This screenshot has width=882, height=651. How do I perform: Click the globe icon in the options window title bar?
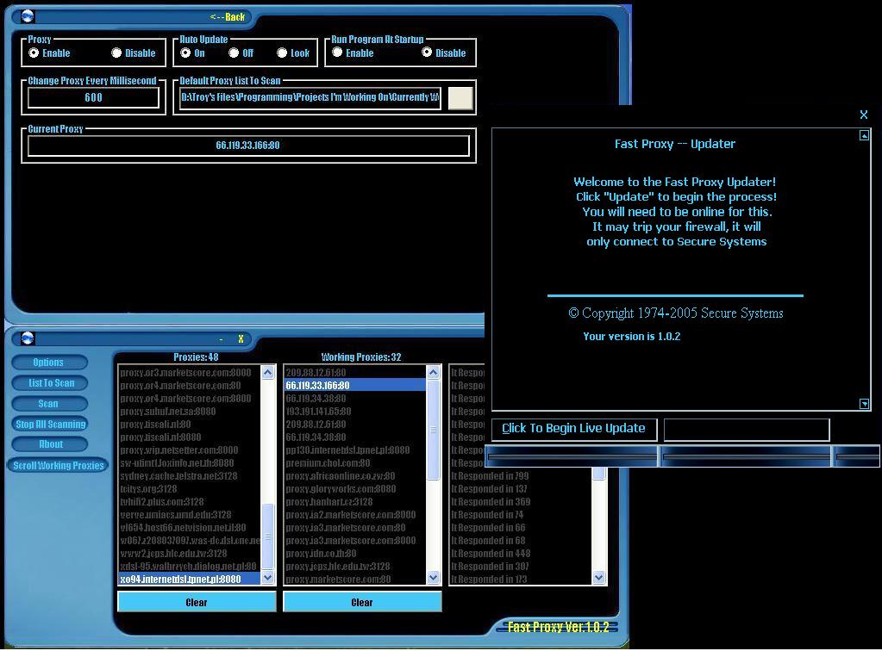point(27,16)
